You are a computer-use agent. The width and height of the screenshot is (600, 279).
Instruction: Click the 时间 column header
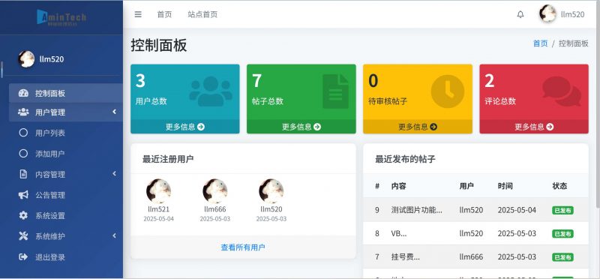[505, 186]
